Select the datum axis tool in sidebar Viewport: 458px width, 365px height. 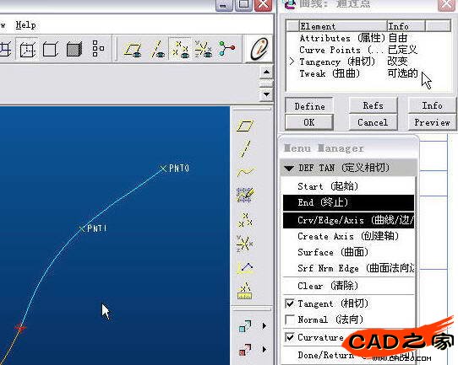245,148
